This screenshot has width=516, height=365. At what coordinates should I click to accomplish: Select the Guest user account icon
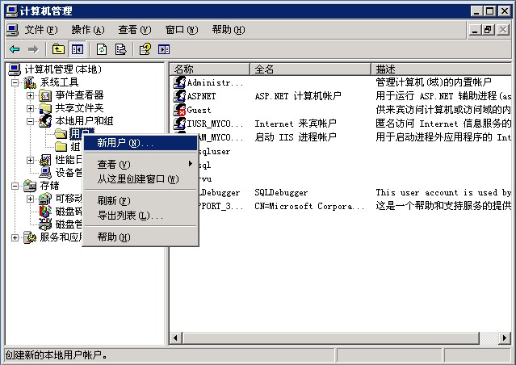[x=180, y=110]
